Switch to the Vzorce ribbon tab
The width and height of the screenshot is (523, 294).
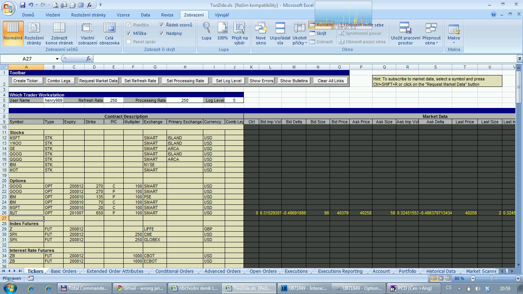point(123,15)
